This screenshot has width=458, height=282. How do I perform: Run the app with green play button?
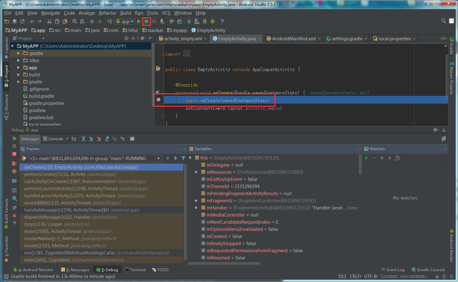139,21
